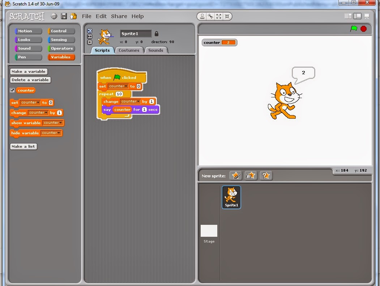Open counter dropdown in script set block
Viewport: 380px width, 286px height.
point(118,86)
